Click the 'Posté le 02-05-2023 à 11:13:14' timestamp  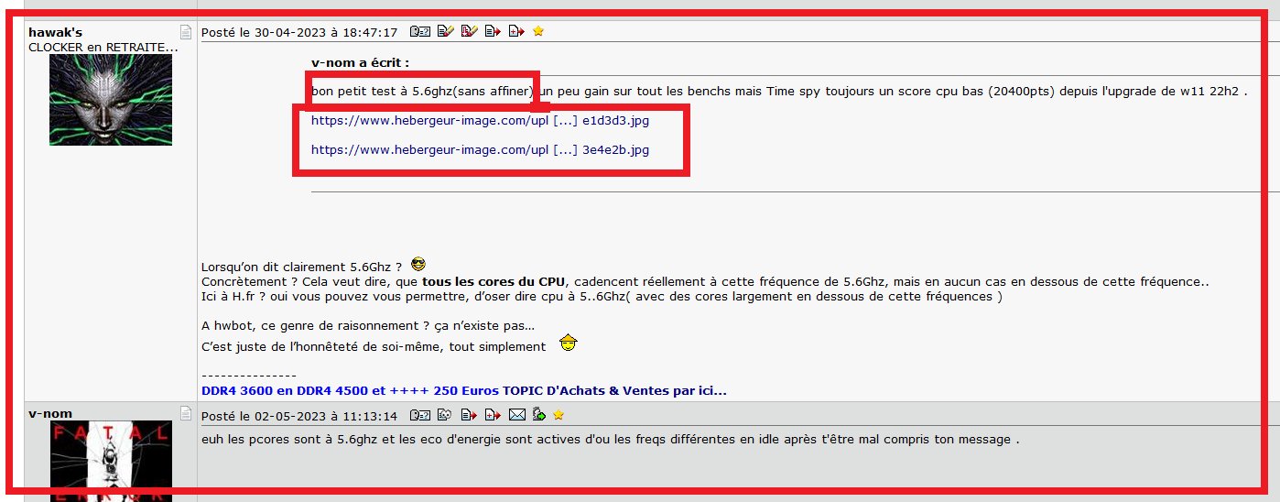299,416
